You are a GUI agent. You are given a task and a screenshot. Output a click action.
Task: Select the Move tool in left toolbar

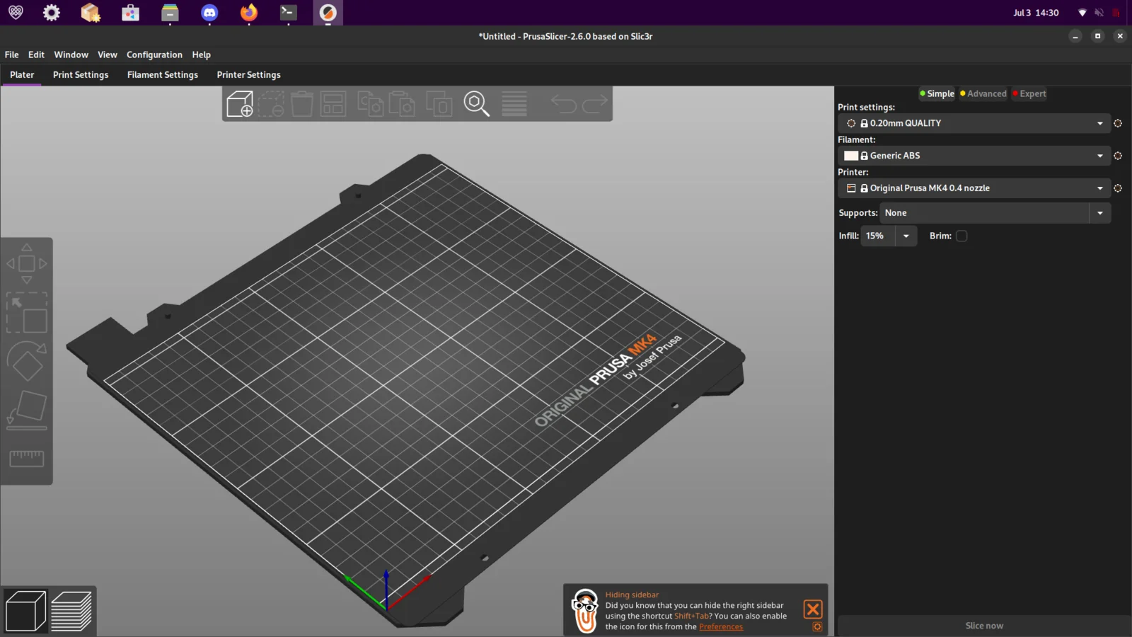(27, 263)
